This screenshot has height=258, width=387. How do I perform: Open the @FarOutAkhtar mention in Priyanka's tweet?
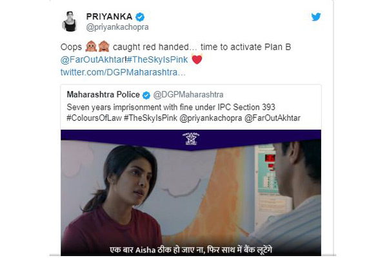[92, 59]
